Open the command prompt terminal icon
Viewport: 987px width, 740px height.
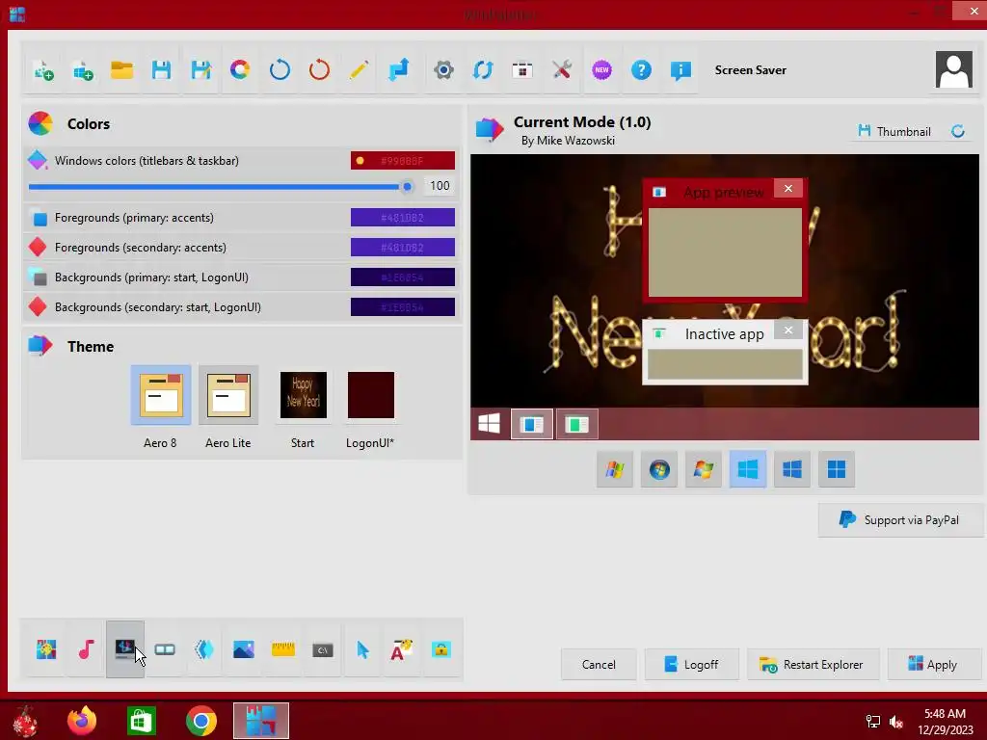click(x=323, y=649)
